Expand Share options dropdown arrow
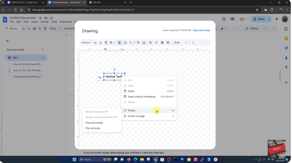Screen dimensions: 292x163 (269, 19)
